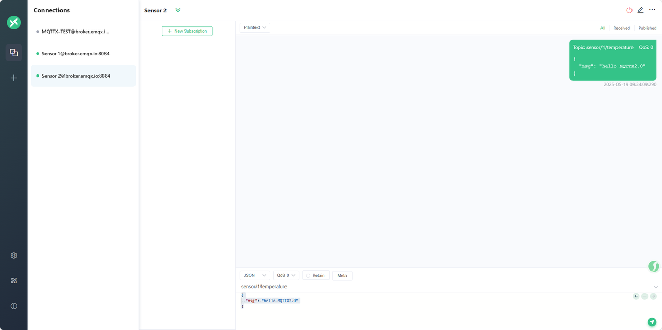Open the JSON payload type dropdown
Image resolution: width=662 pixels, height=330 pixels.
pyautogui.click(x=255, y=275)
